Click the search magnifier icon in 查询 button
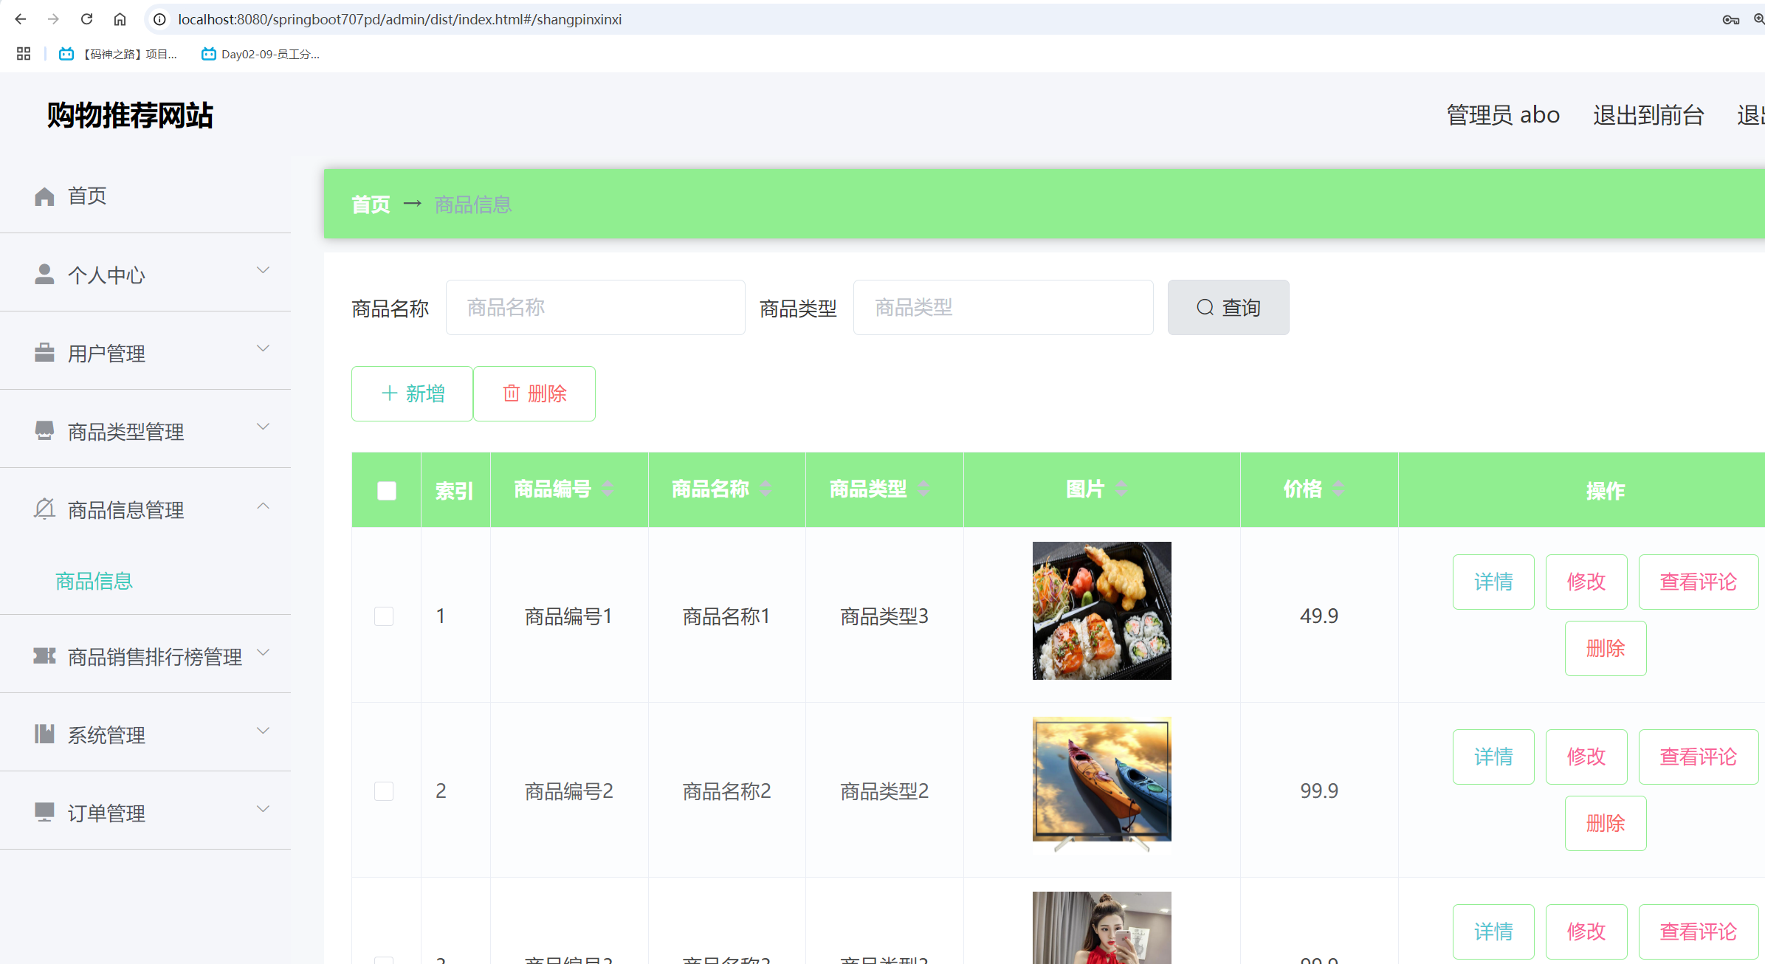Screen dimensions: 1765x964 pos(1205,307)
